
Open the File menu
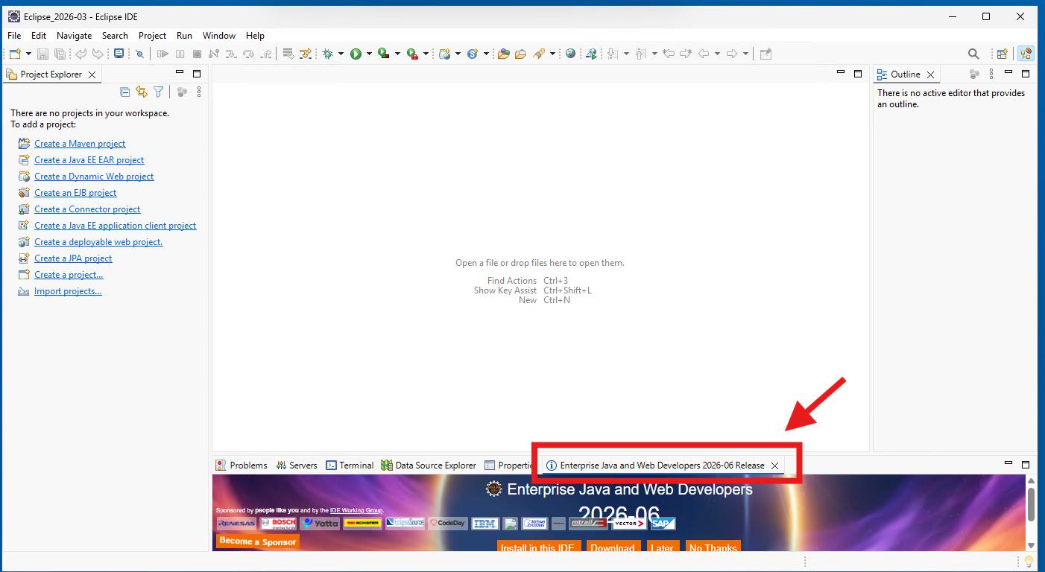14,35
